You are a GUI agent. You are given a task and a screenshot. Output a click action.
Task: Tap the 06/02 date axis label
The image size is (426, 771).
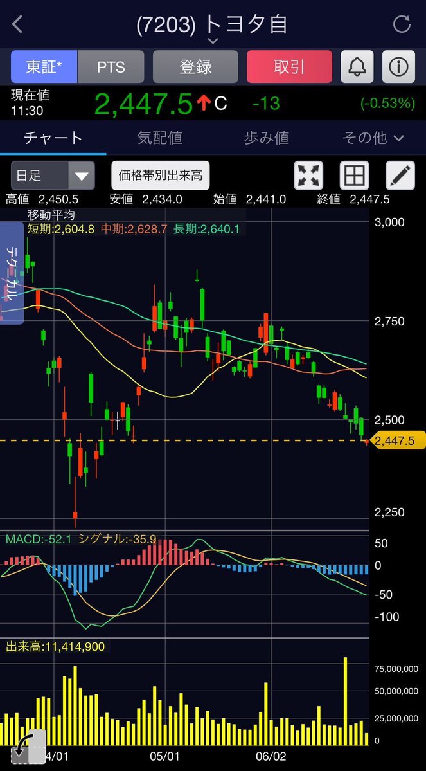point(271,755)
